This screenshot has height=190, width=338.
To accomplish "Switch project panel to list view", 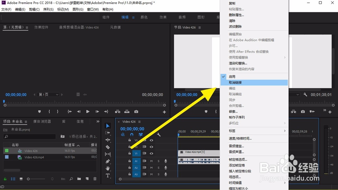I will (13, 179).
